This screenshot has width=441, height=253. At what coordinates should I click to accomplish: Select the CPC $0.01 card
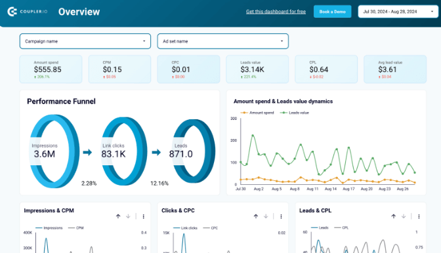pyautogui.click(x=188, y=69)
